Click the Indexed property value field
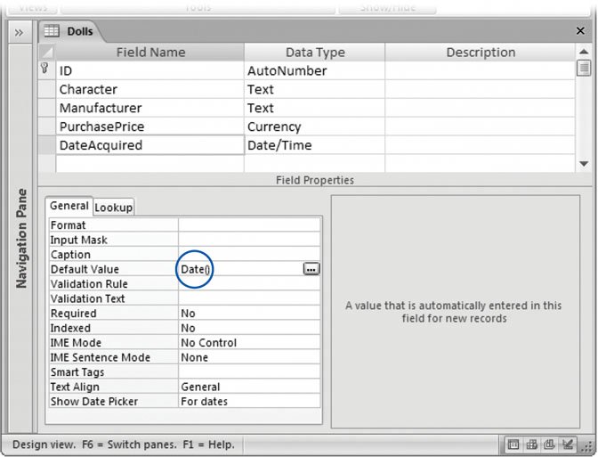Image resolution: width=598 pixels, height=457 pixels. pos(249,328)
